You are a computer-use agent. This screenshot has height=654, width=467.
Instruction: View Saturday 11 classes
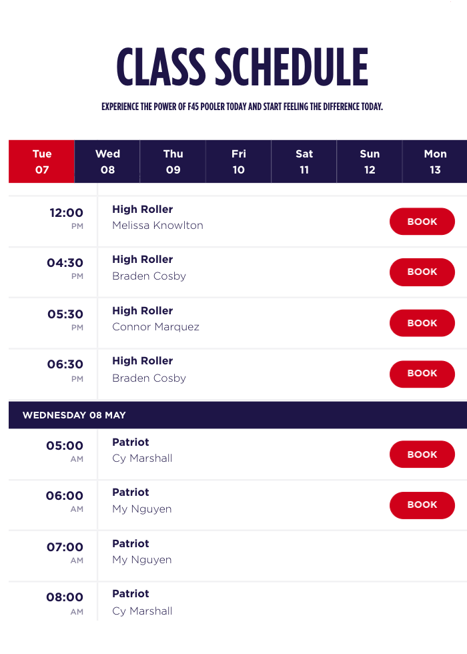304,161
